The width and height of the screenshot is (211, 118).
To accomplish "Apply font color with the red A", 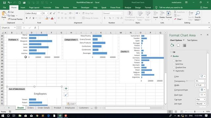I will (x=52, y=18).
